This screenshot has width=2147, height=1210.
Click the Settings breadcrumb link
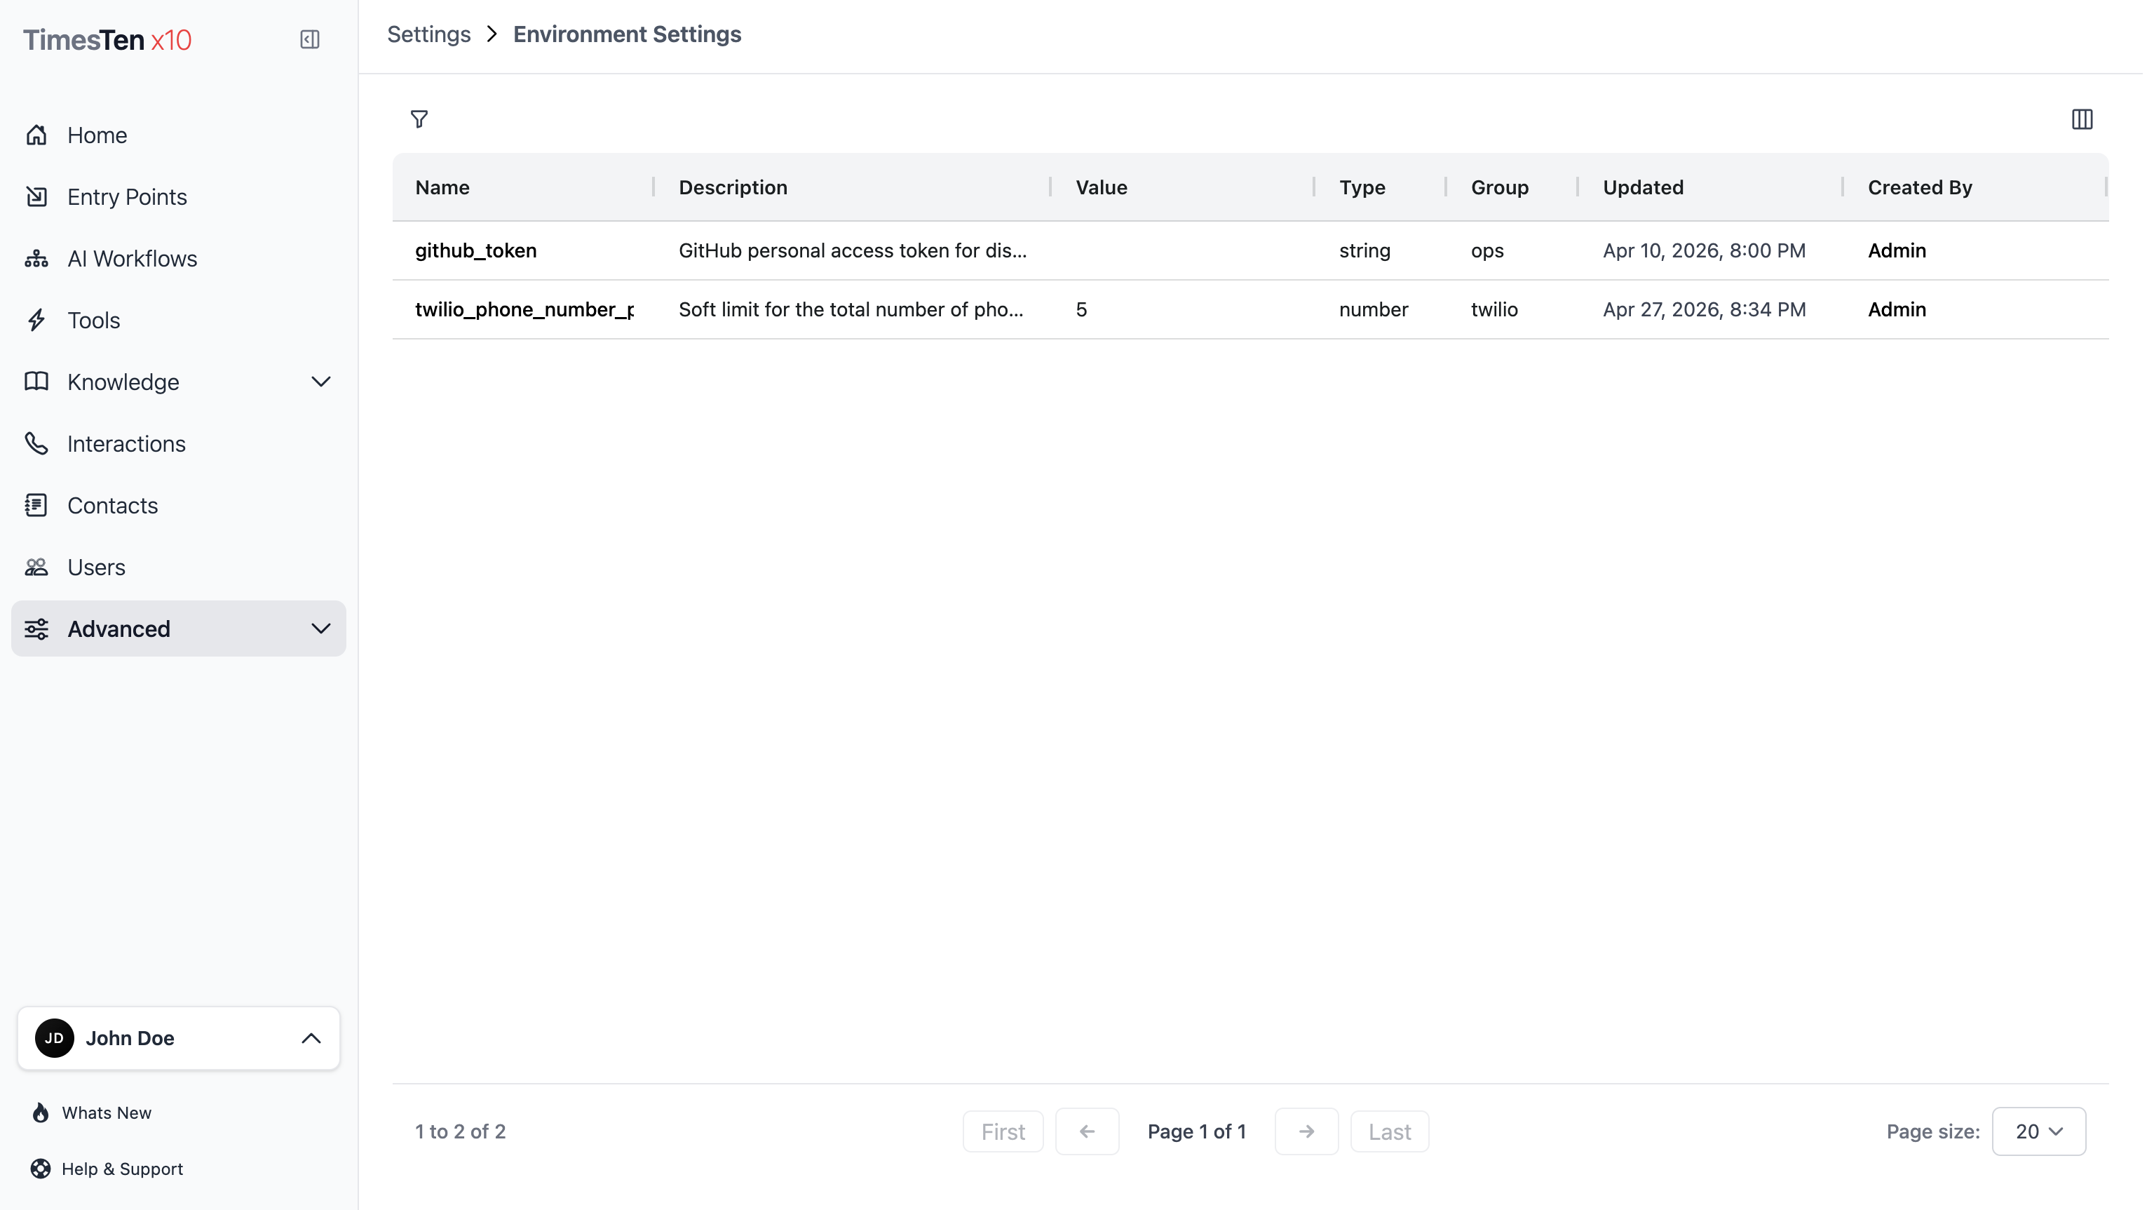click(x=428, y=34)
